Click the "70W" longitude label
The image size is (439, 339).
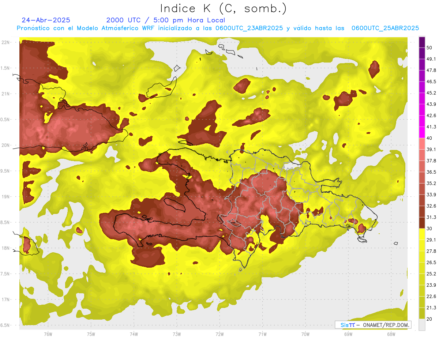coord(305,334)
